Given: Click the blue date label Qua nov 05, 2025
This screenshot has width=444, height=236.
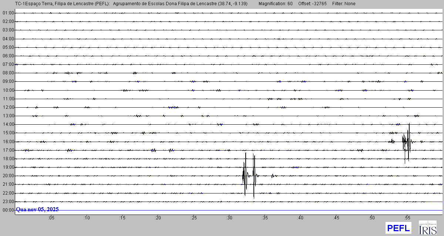Looking at the screenshot, I should pyautogui.click(x=37, y=209).
